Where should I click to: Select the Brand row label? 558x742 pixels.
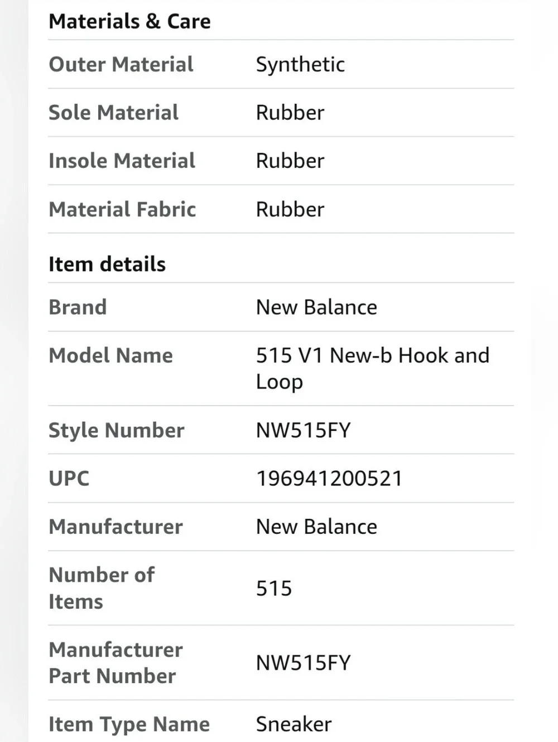pos(78,307)
